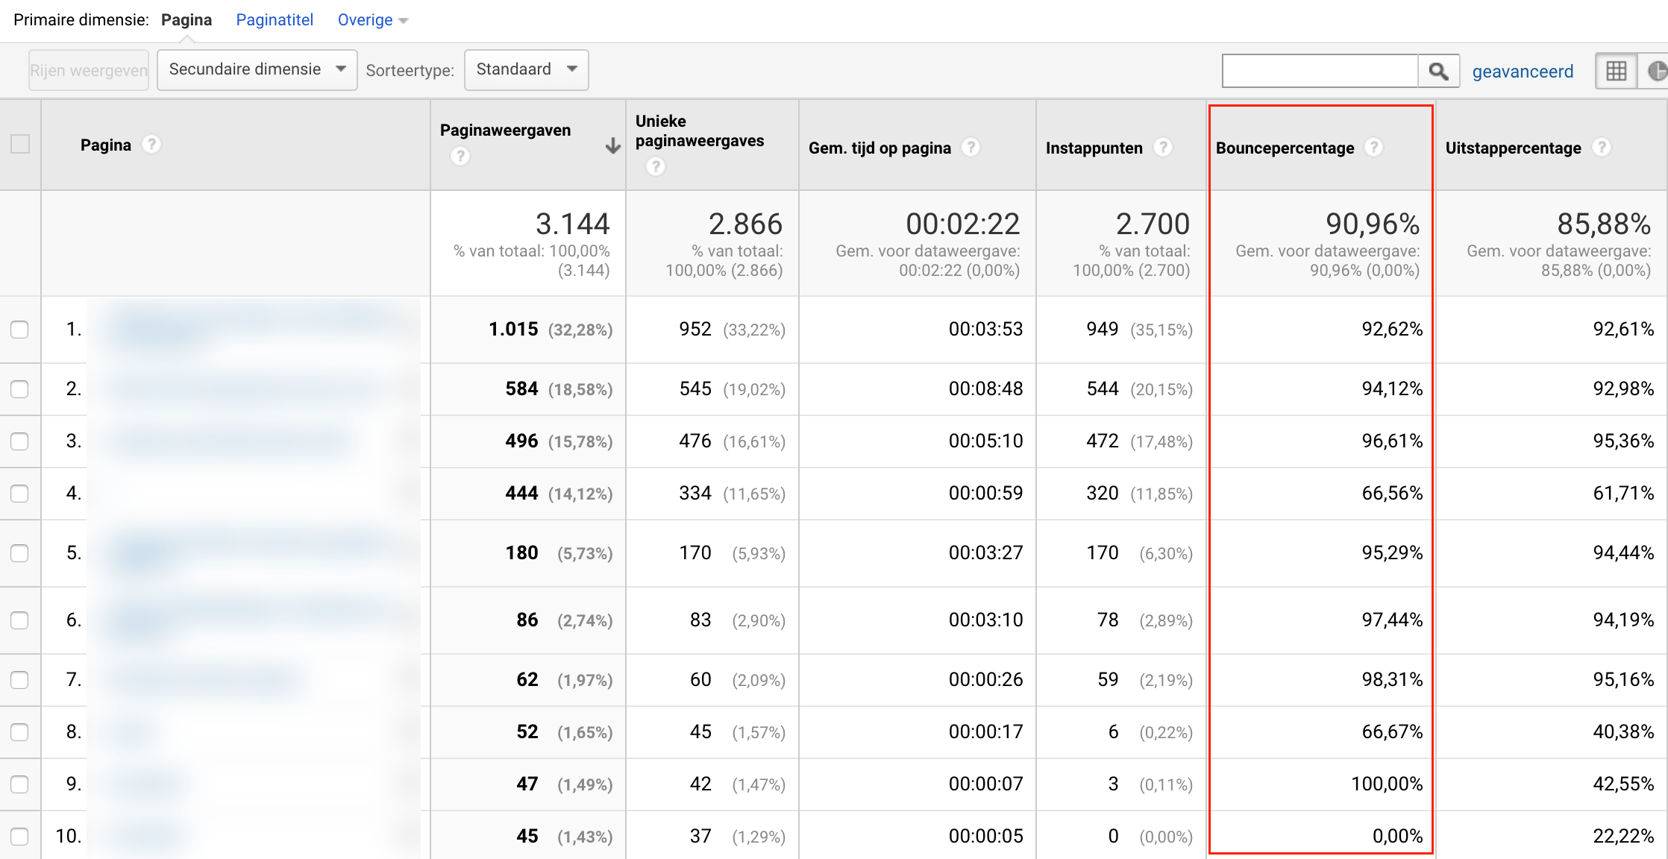This screenshot has width=1668, height=859.
Task: Open the geavanceerd filter link
Action: pyautogui.click(x=1523, y=72)
